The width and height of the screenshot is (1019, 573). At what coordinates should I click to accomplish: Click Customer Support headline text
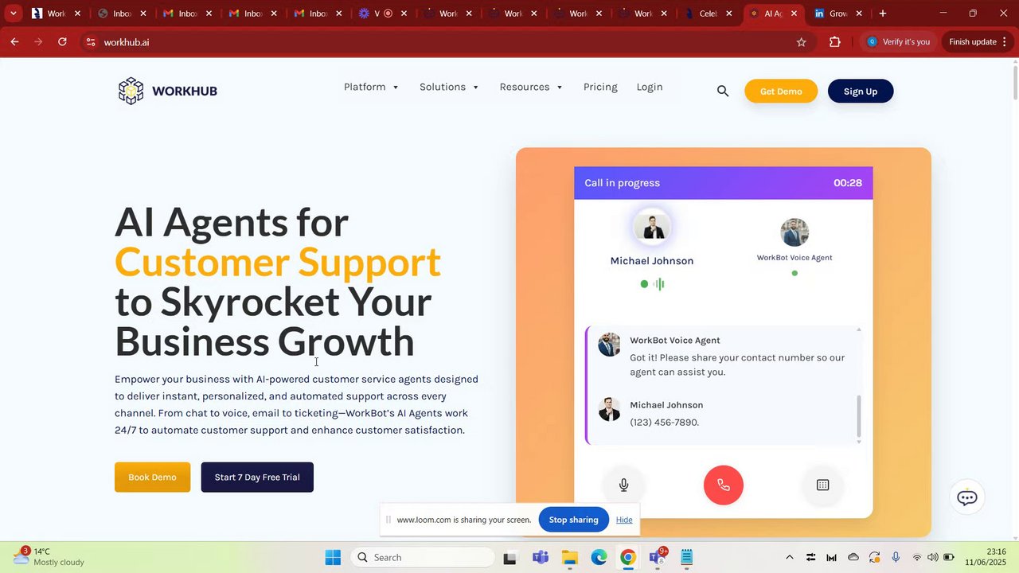tap(278, 263)
